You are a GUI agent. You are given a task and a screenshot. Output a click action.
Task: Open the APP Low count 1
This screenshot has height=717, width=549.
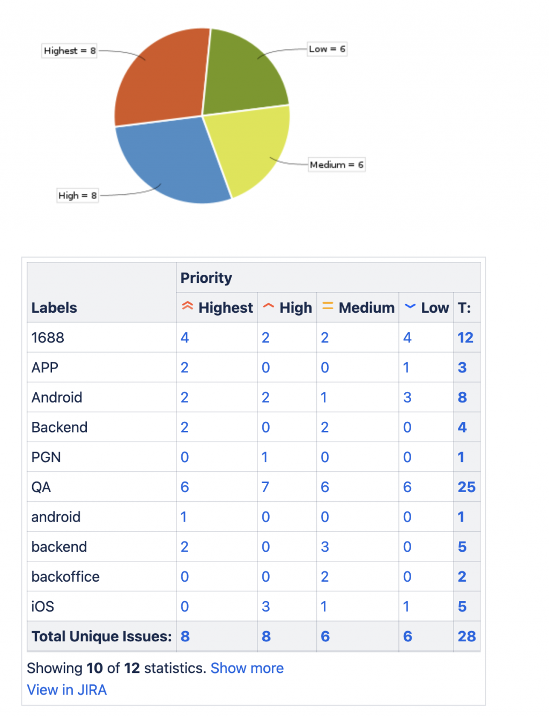point(406,368)
